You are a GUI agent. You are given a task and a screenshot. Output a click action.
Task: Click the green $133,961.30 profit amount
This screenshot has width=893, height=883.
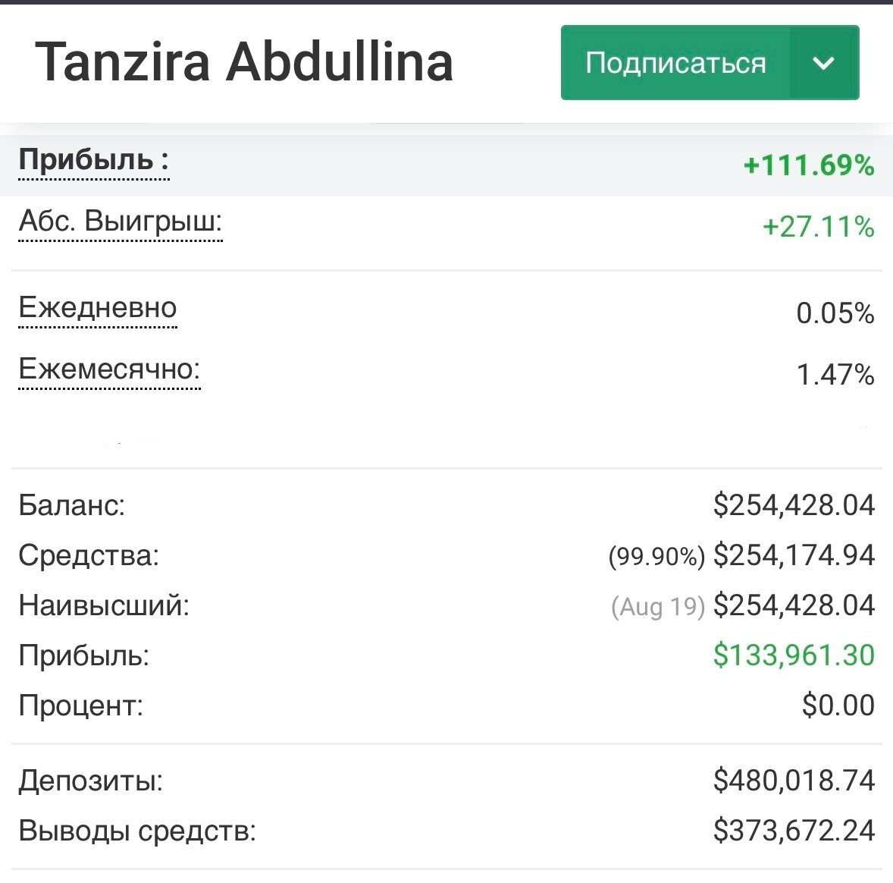click(794, 655)
